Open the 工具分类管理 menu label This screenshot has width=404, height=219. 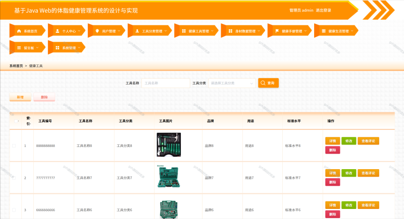152,31
